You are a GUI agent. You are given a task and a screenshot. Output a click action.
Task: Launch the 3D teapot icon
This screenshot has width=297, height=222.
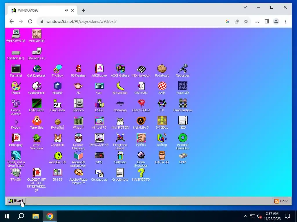[78, 86]
